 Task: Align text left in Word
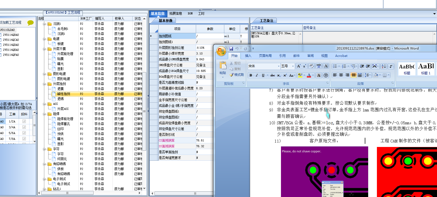[335, 75]
